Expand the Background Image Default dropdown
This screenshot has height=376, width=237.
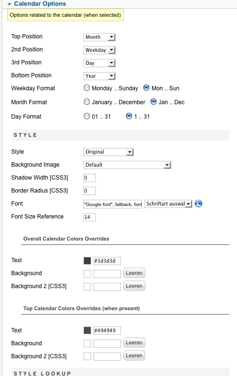click(x=127, y=165)
